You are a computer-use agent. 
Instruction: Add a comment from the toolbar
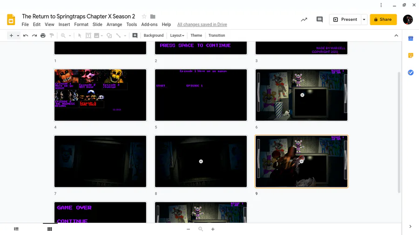tap(135, 35)
